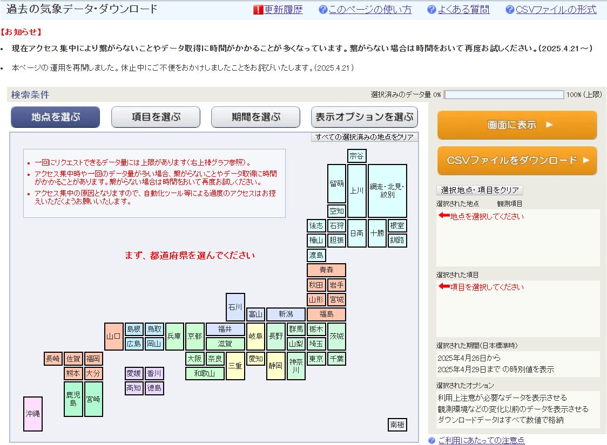Open the 更新履歴 link
This screenshot has height=445, width=607.
[284, 10]
